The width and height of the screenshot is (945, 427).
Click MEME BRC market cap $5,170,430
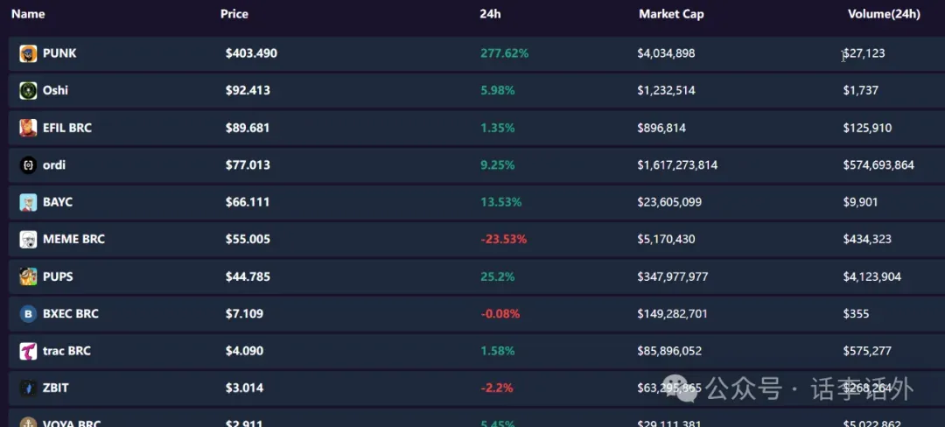pyautogui.click(x=666, y=239)
